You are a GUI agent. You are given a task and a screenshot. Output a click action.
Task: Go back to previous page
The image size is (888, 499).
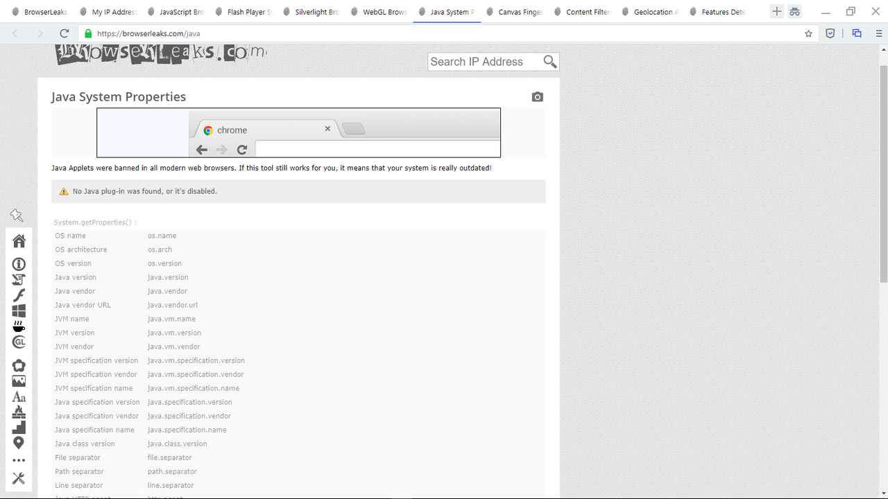click(15, 33)
